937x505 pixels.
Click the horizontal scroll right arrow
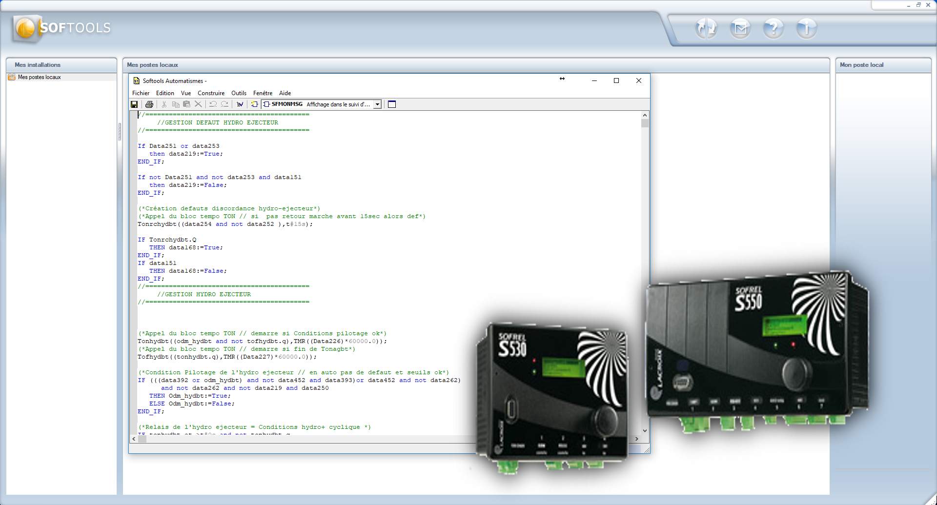tap(637, 439)
